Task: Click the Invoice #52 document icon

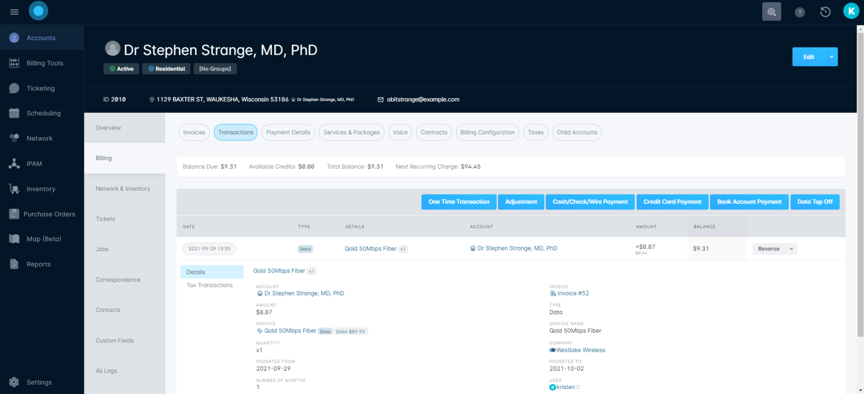Action: [x=553, y=293]
